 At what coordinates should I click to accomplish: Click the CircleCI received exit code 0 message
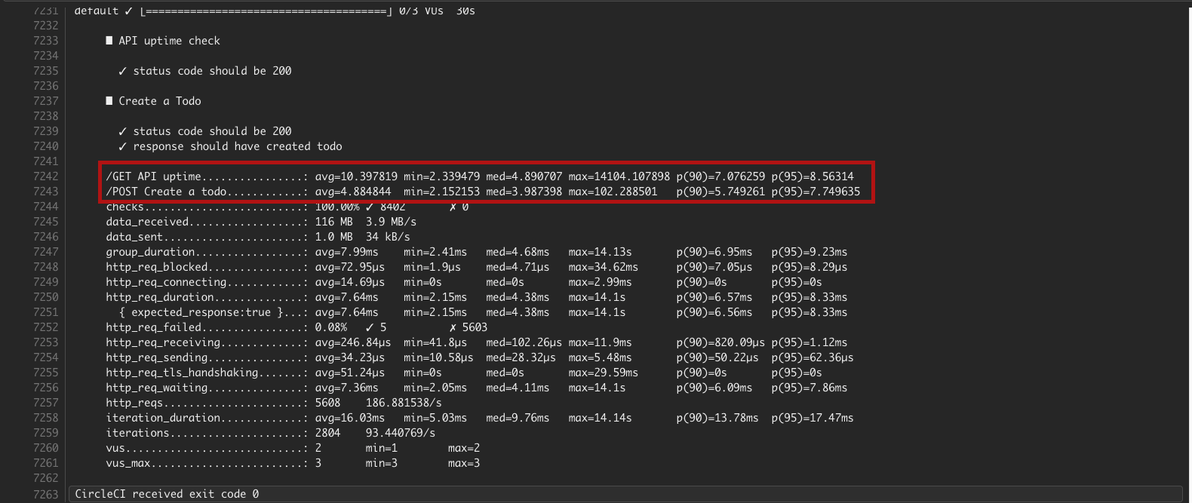pos(167,494)
